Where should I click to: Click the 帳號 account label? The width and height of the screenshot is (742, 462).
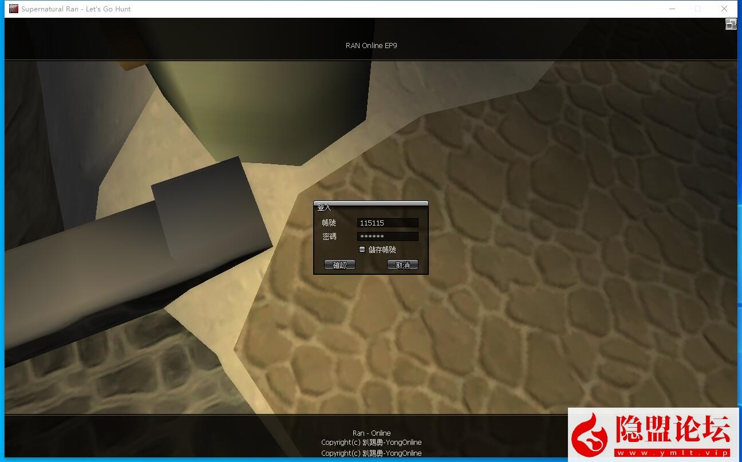pyautogui.click(x=329, y=223)
